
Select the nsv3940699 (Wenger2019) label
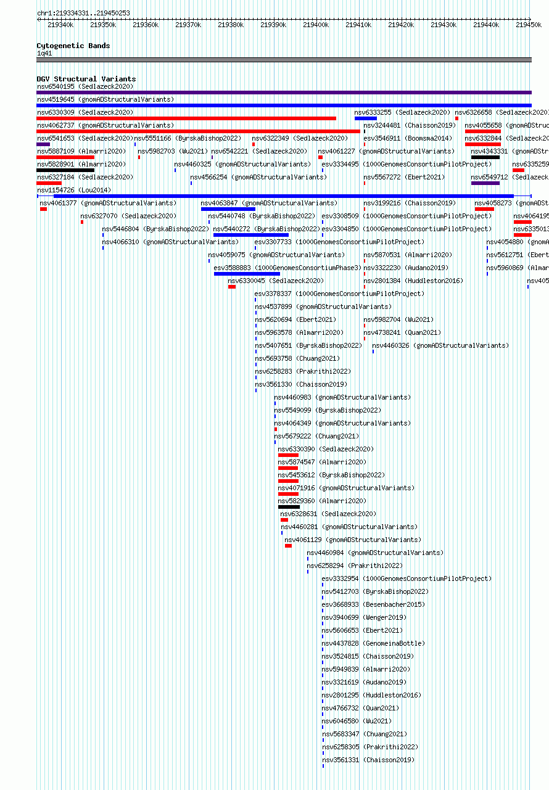pyautogui.click(x=364, y=617)
